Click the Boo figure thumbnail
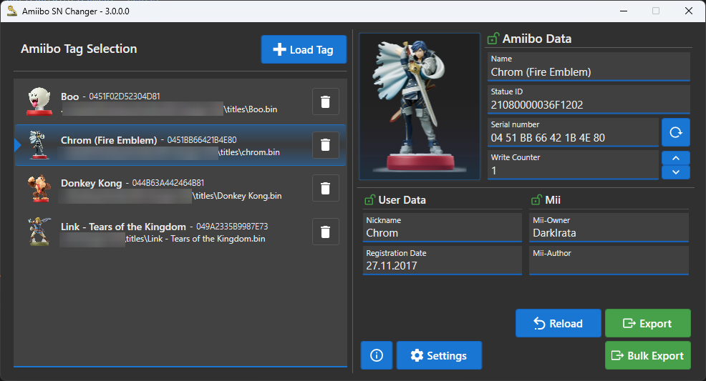 point(39,102)
